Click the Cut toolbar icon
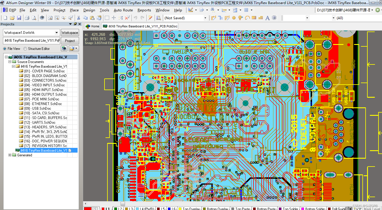This screenshot has height=210, width=382. point(78,18)
